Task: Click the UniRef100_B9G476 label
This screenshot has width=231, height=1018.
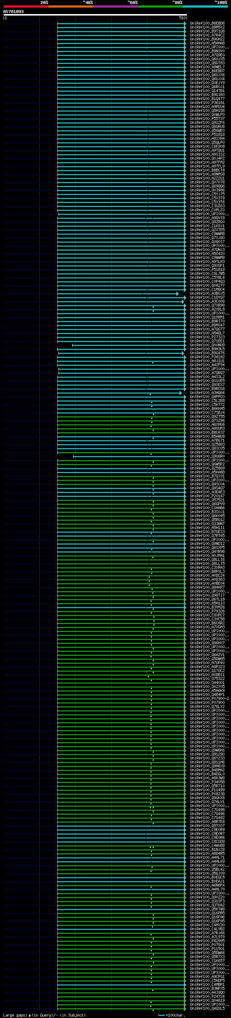Action: 207,353
